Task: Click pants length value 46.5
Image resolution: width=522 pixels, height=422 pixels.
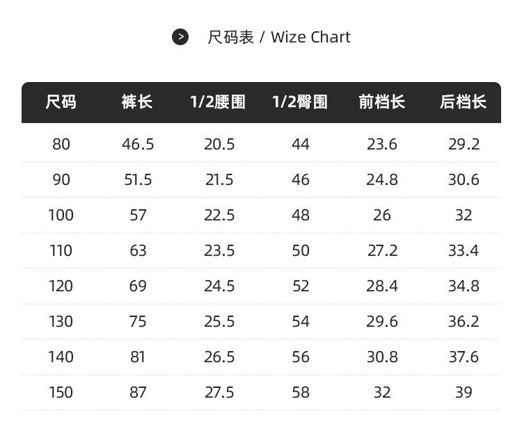Action: coord(138,145)
